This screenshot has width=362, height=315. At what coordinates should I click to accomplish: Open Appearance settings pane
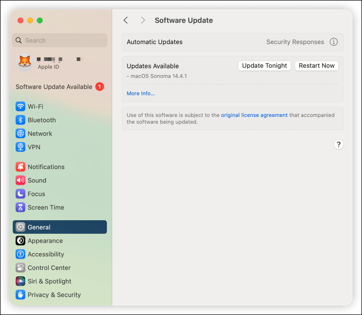coord(45,241)
